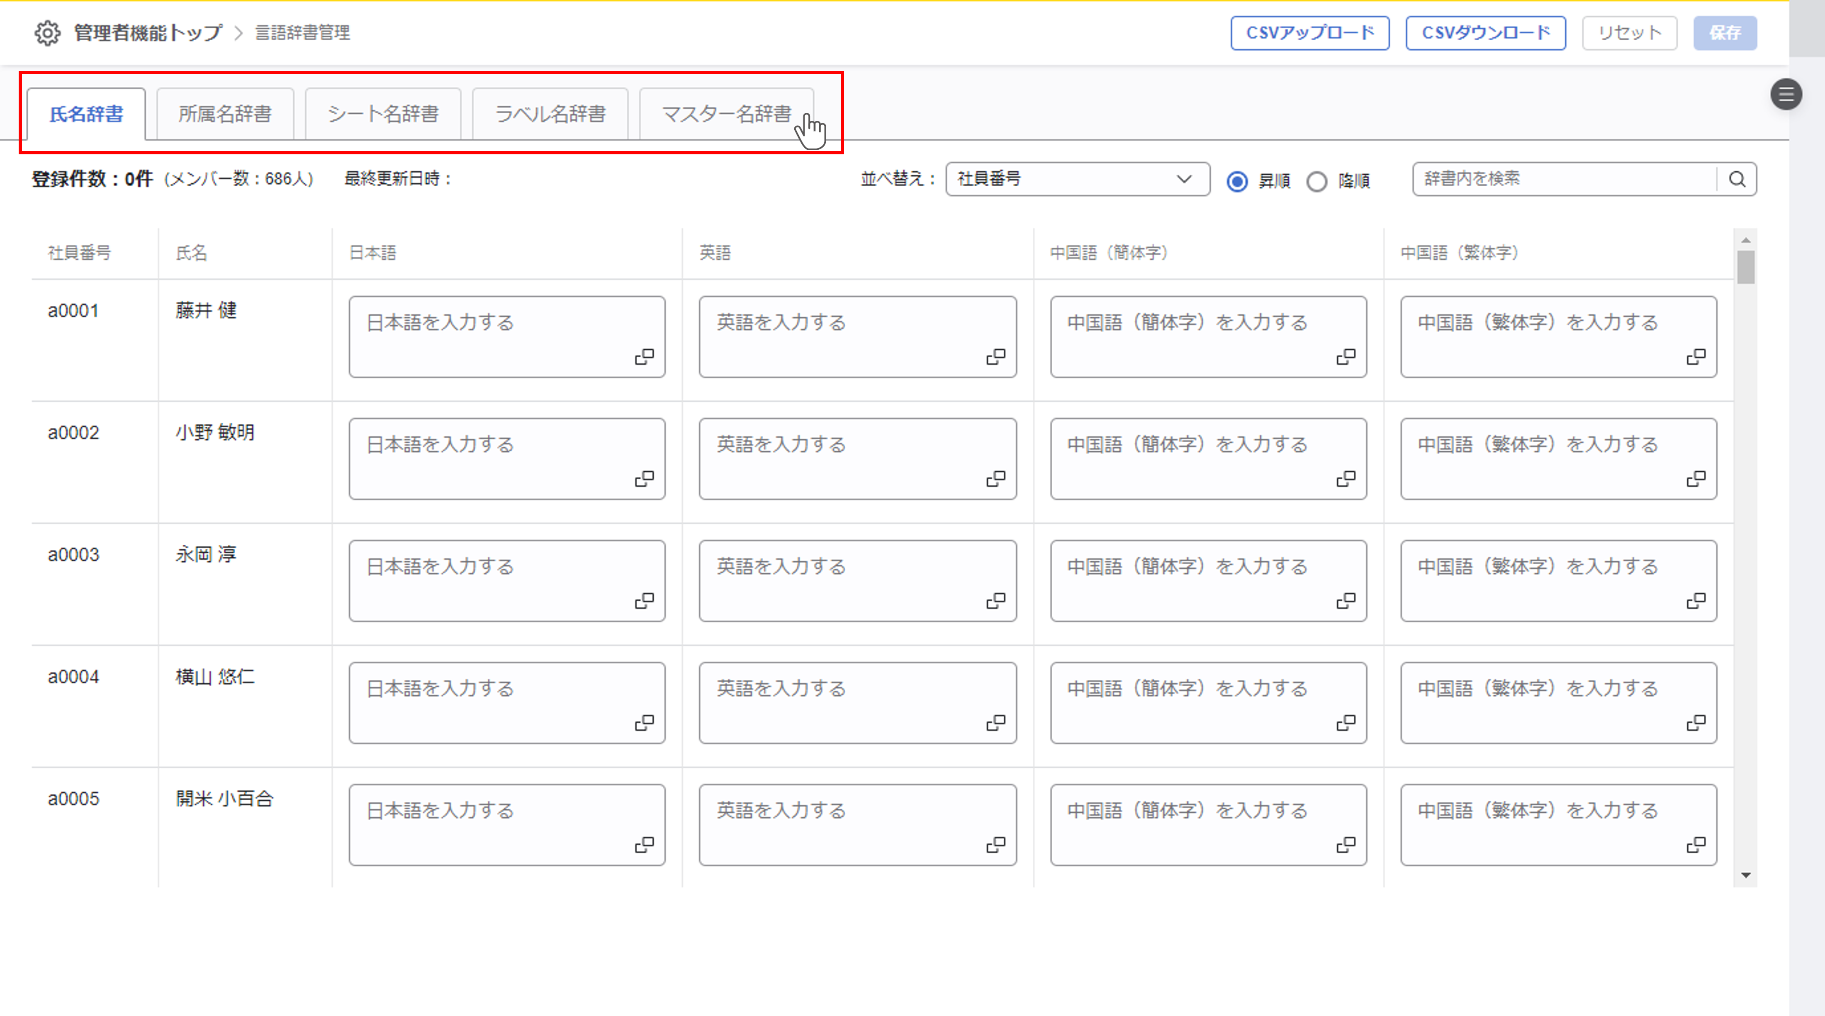Expand a0005 Japanese field popup icon
Screen dimensions: 1825x1016
coord(644,845)
